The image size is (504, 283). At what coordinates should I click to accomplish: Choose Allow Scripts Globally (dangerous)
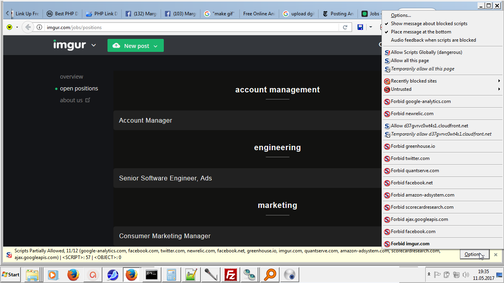(426, 52)
